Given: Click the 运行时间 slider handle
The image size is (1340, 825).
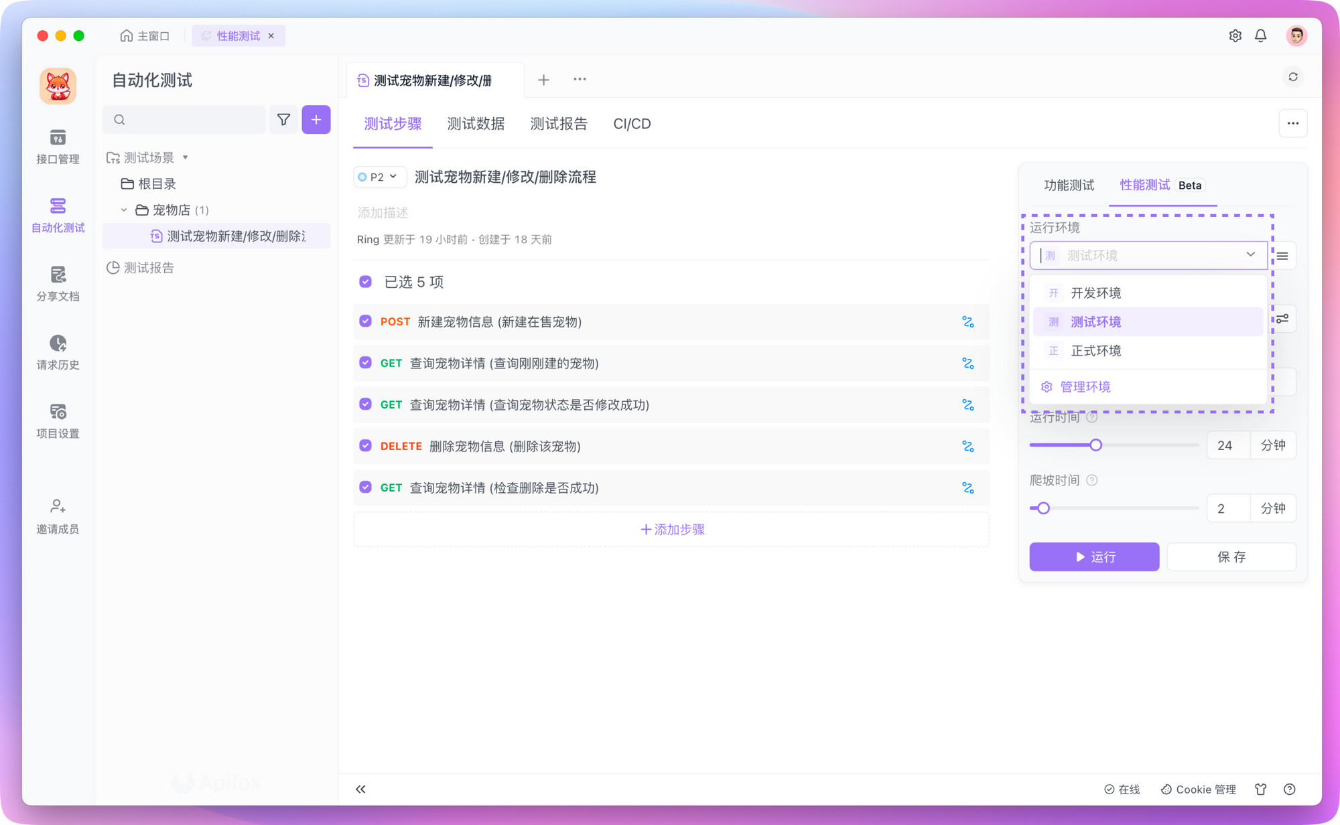Looking at the screenshot, I should (x=1095, y=445).
